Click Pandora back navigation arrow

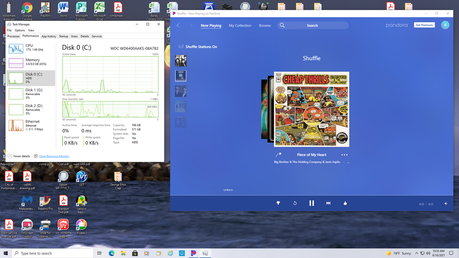tap(178, 25)
